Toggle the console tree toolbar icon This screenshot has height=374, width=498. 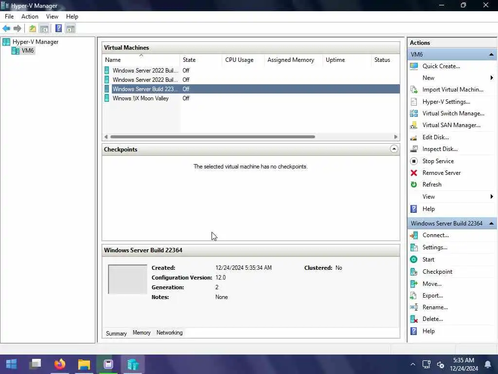point(44,29)
